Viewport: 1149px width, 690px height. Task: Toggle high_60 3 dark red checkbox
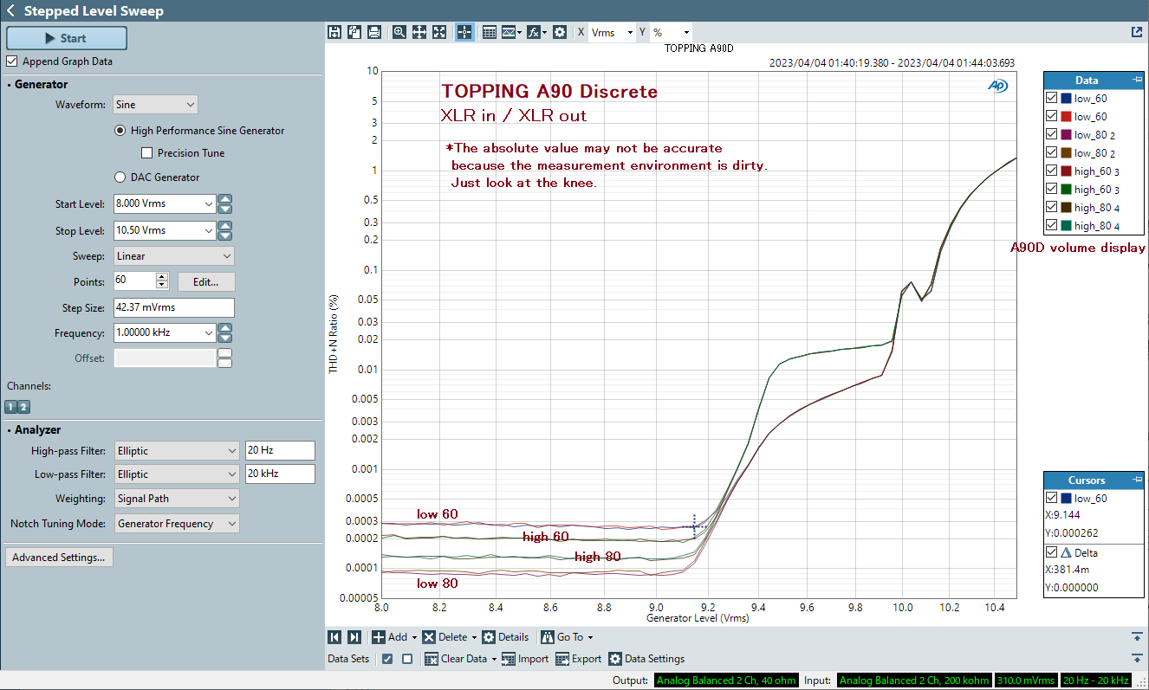point(1052,171)
